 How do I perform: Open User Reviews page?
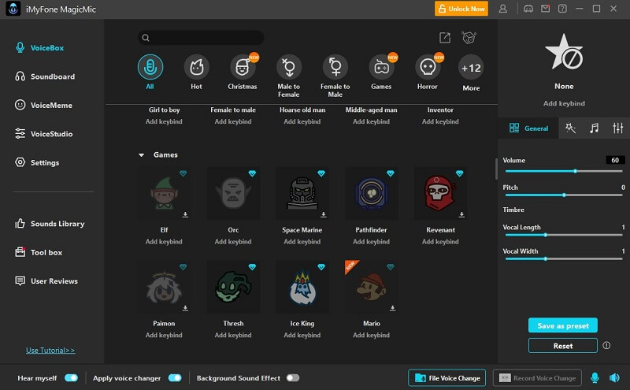tap(46, 281)
